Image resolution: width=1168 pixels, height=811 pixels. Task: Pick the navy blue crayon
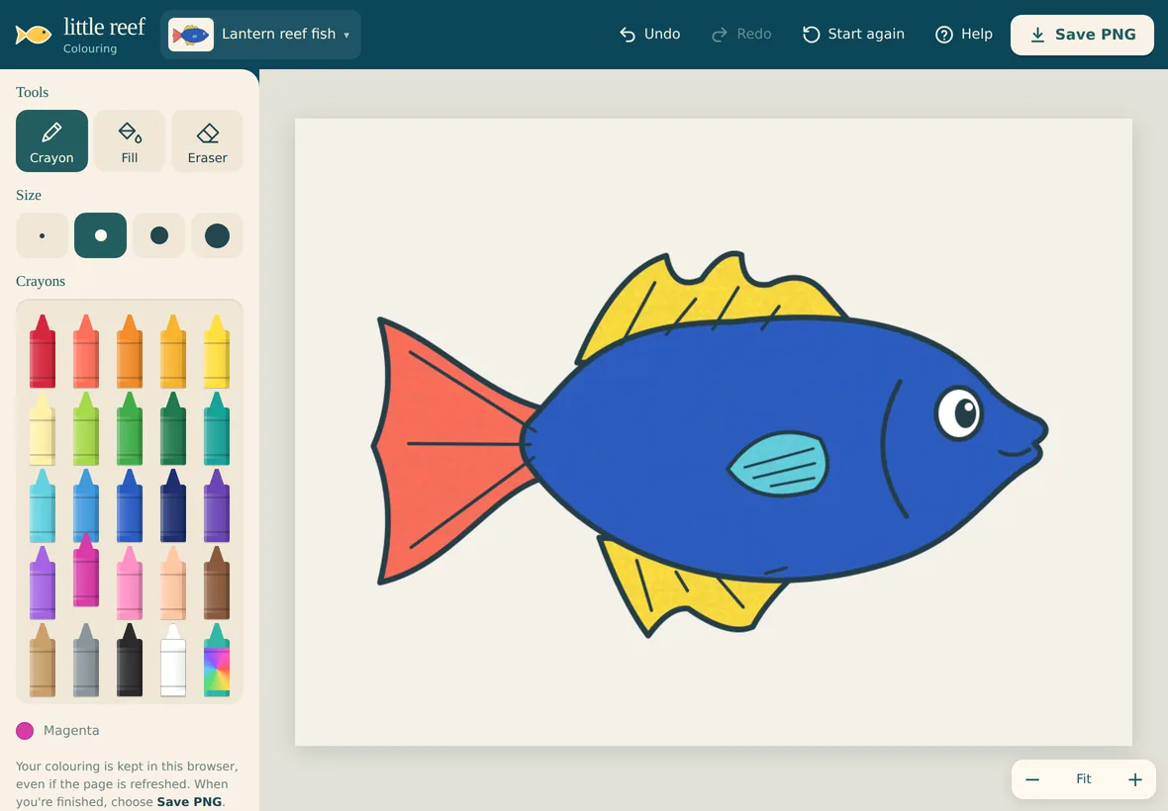[173, 506]
